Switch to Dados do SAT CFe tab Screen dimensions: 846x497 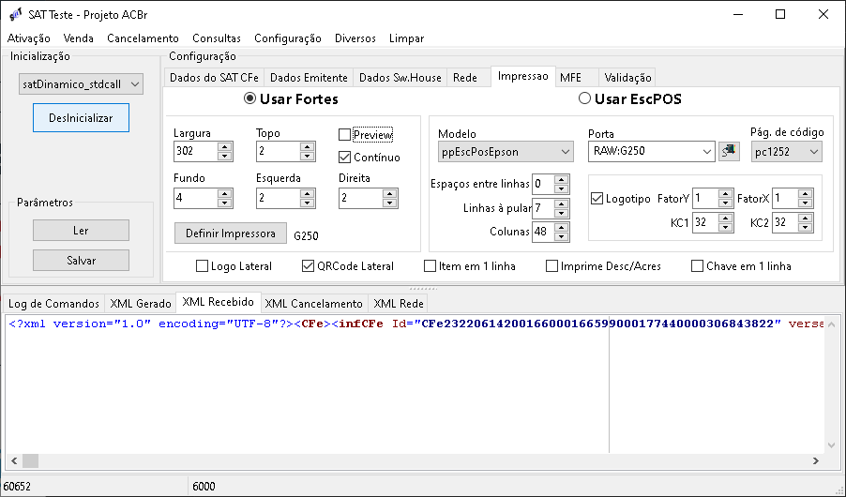coord(214,78)
